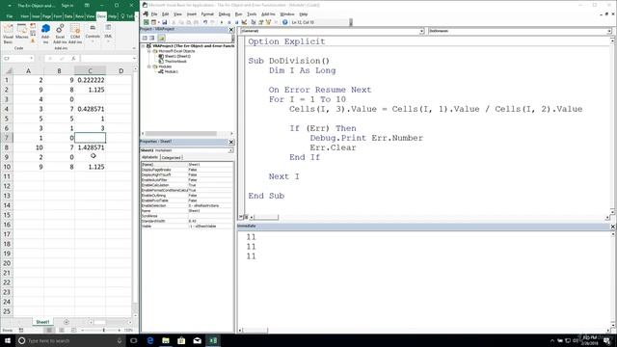Click the Run Sub play icon
617x347 pixels.
coord(222,22)
